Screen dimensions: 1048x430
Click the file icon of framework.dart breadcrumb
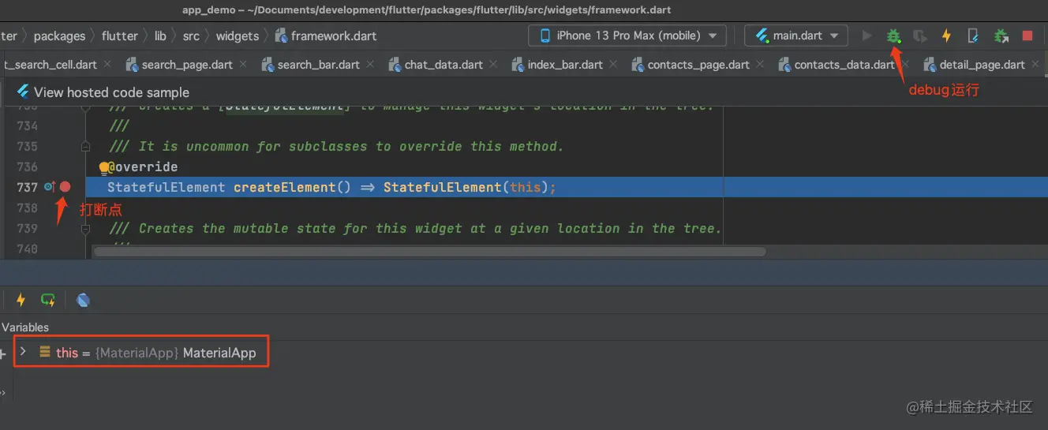281,36
